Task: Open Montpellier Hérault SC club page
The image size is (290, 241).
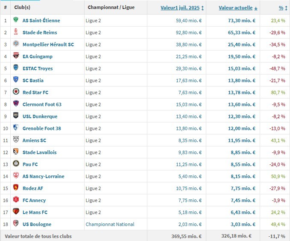Action: (48, 45)
